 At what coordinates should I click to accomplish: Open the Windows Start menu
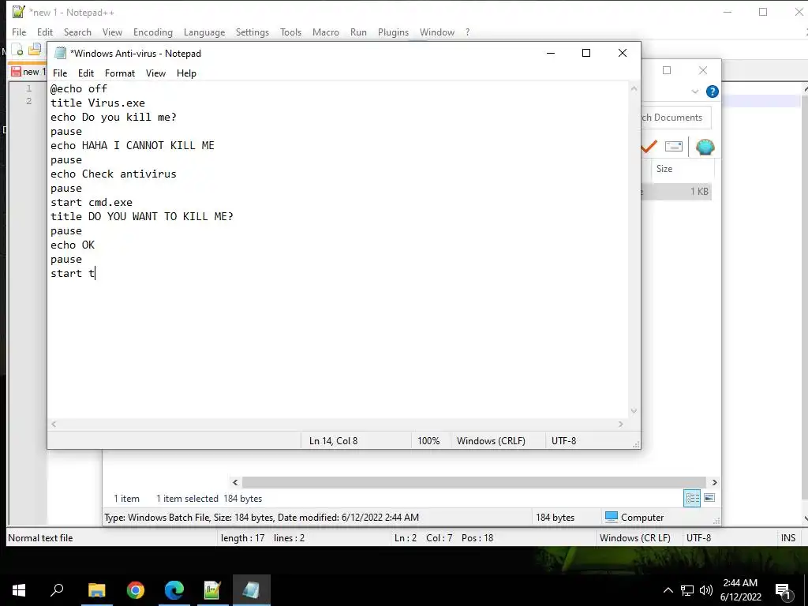pyautogui.click(x=19, y=589)
